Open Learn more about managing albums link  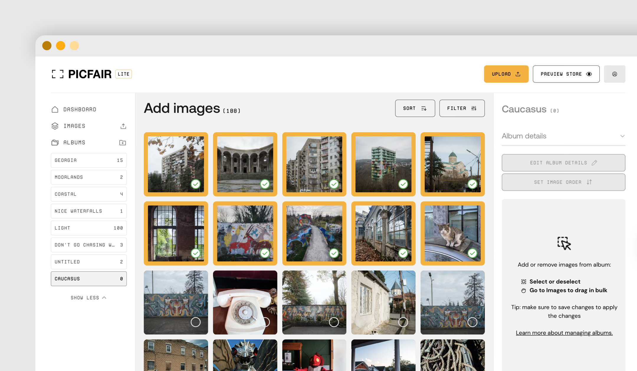(x=564, y=333)
